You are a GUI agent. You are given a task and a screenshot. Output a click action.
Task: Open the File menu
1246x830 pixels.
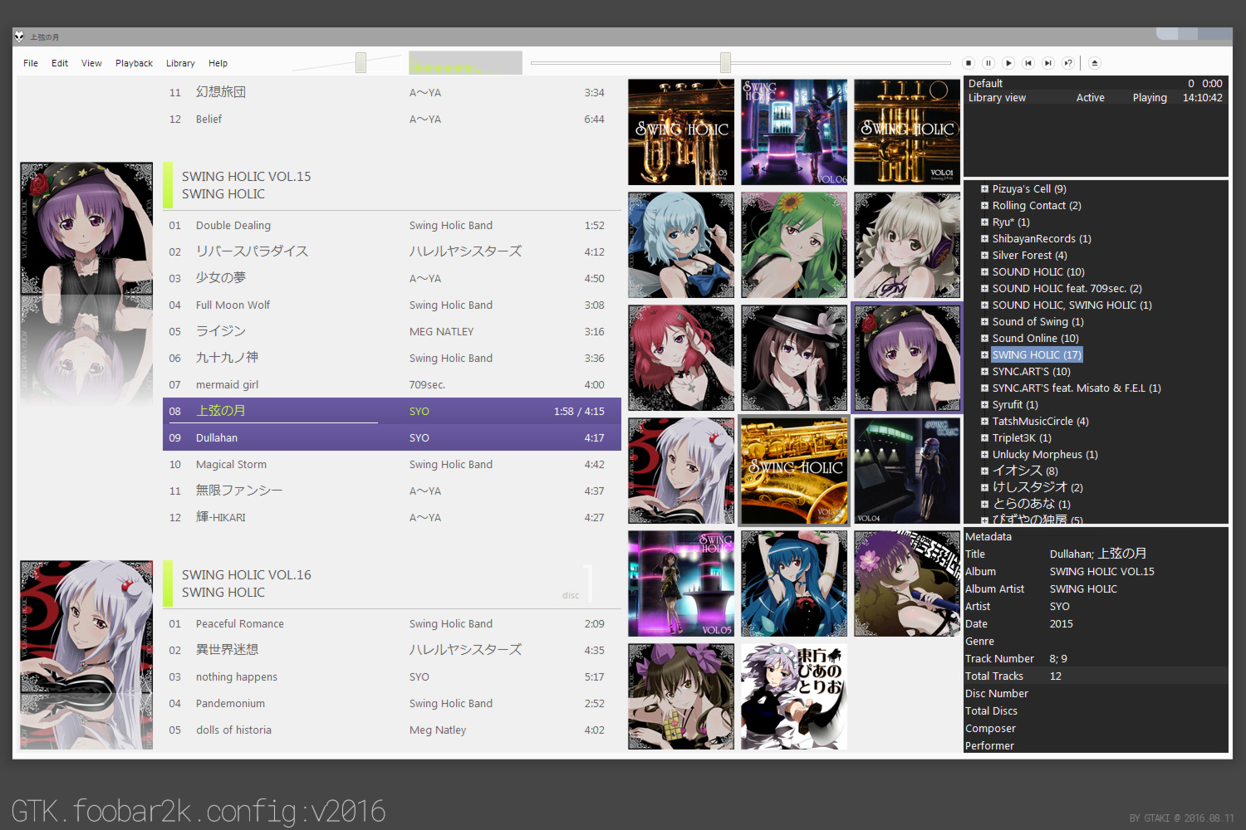coord(31,63)
